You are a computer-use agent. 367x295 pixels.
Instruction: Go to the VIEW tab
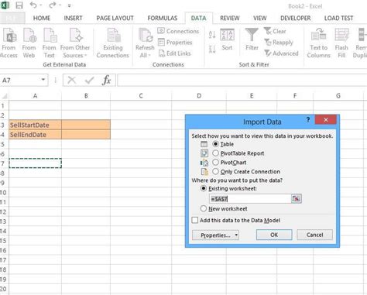tap(259, 18)
